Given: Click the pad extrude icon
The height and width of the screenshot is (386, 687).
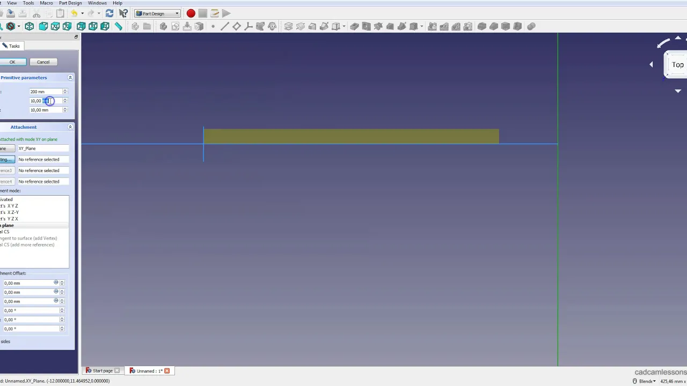Looking at the screenshot, I should (x=288, y=26).
